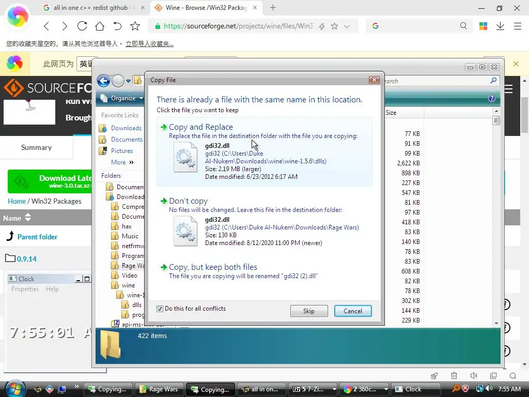
Task: Click the Home breadcrumb link
Action: pyautogui.click(x=17, y=201)
